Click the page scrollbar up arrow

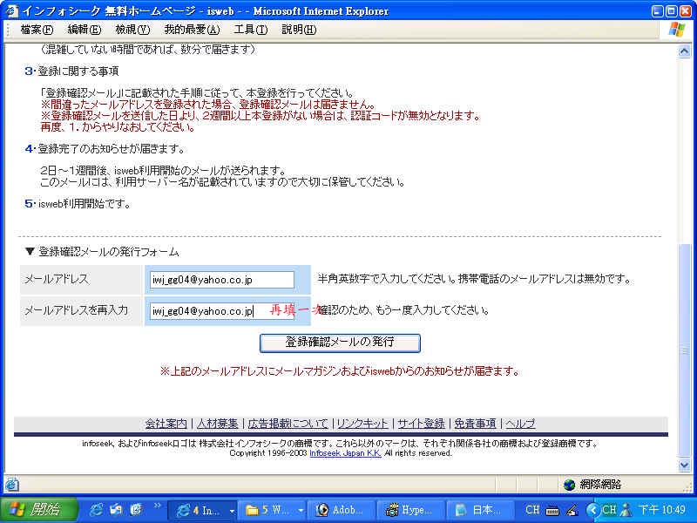tap(684, 51)
